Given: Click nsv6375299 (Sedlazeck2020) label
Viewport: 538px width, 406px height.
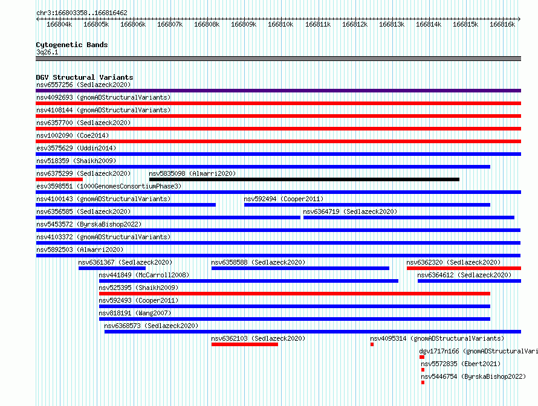Looking at the screenshot, I should pos(83,173).
